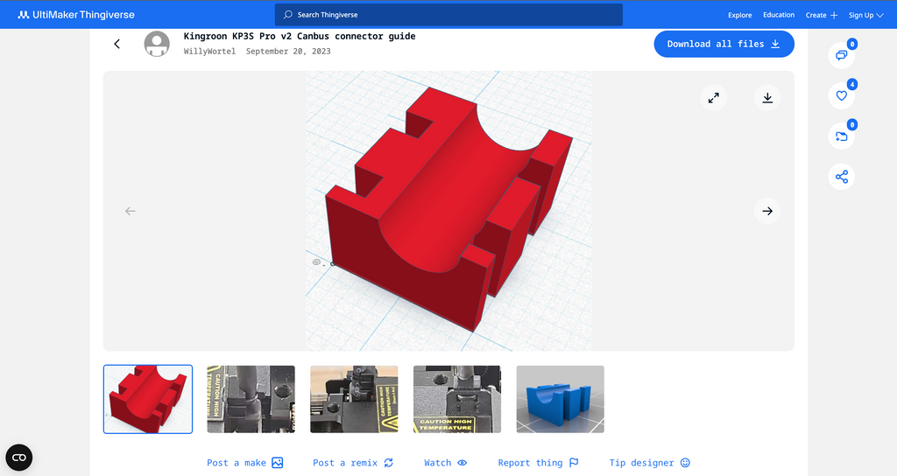Image resolution: width=897 pixels, height=476 pixels.
Task: Open comments from the sidebar icon
Action: coord(842,55)
